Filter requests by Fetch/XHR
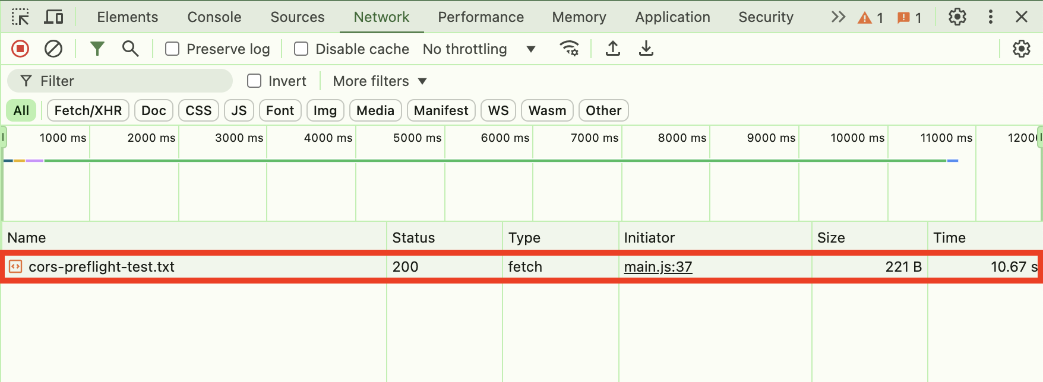Image resolution: width=1043 pixels, height=382 pixels. [x=88, y=110]
